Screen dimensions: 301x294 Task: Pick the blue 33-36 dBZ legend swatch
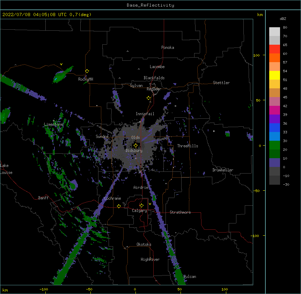[274, 127]
